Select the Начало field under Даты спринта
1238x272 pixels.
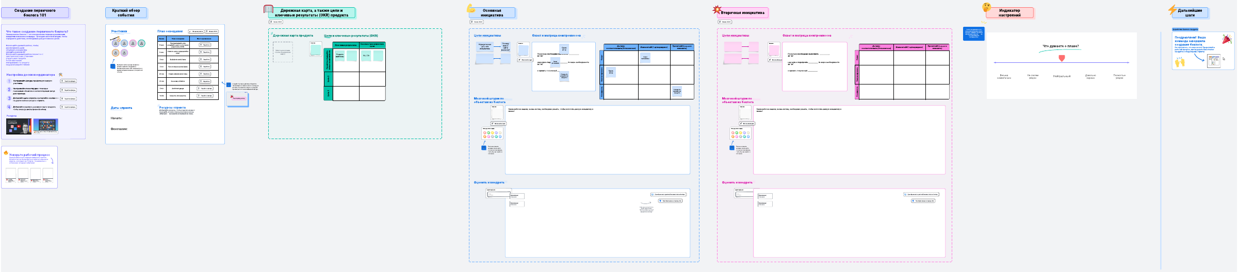117,118
